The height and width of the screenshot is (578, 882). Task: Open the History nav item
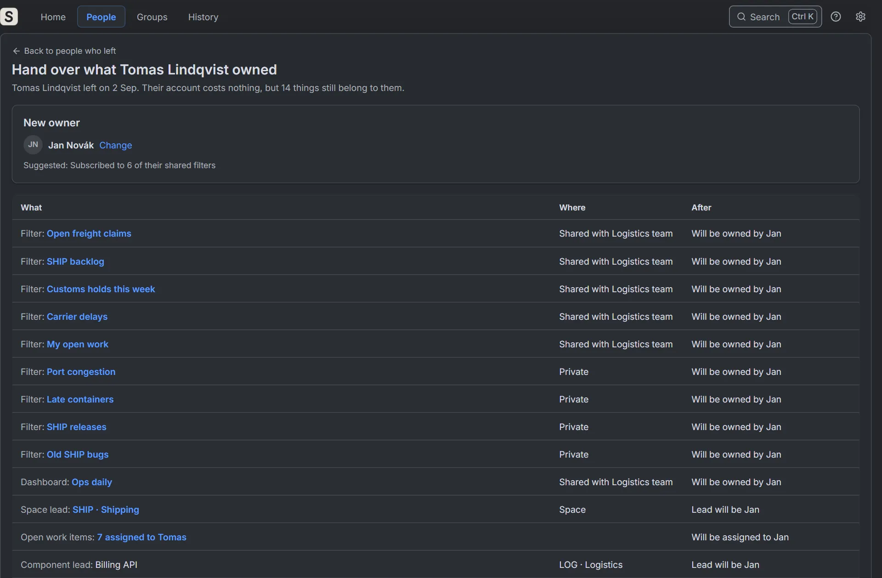click(x=203, y=17)
